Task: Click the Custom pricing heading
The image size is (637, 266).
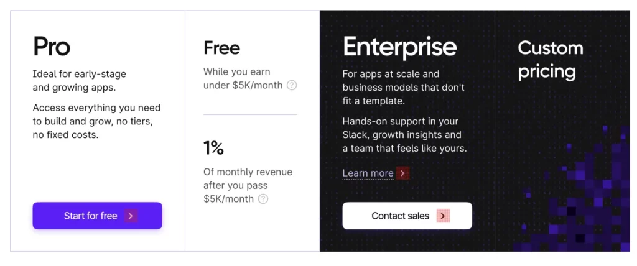Action: [551, 60]
